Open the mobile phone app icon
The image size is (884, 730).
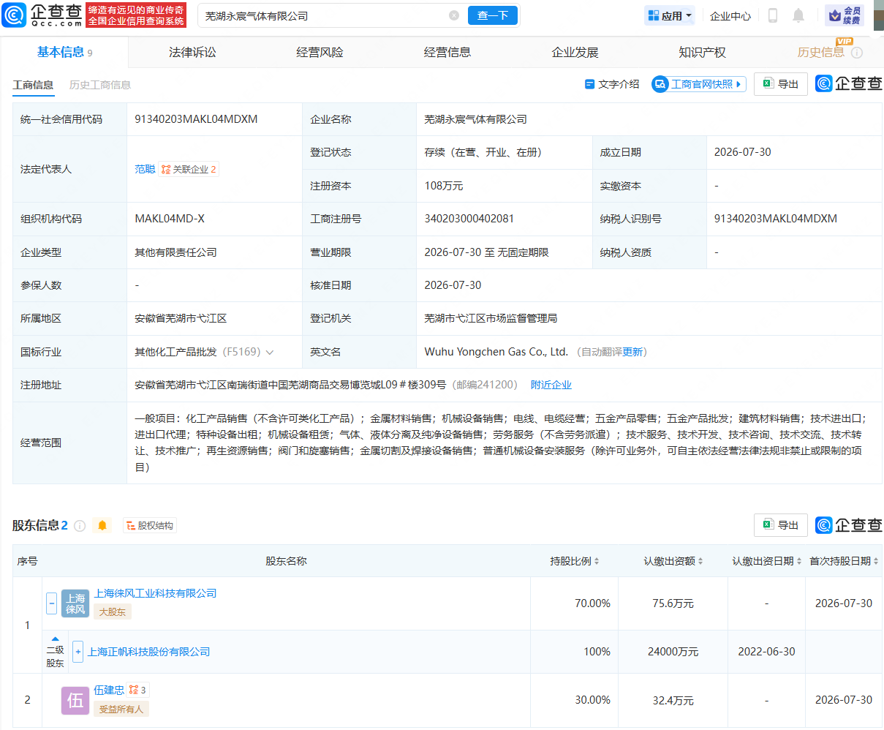pos(772,15)
